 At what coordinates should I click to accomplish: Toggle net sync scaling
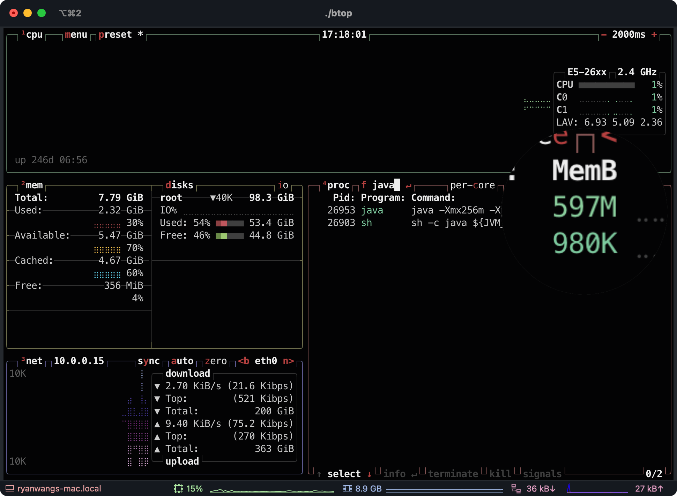[149, 361]
